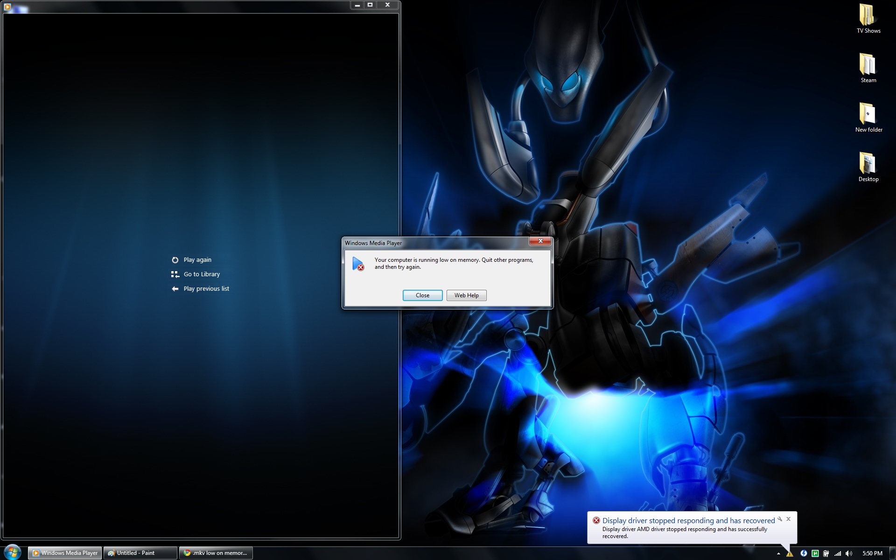Click the Go to Library grid icon
This screenshot has height=560, width=896.
coord(175,274)
